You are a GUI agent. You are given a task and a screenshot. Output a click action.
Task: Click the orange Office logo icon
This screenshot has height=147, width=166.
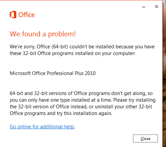click(13, 15)
